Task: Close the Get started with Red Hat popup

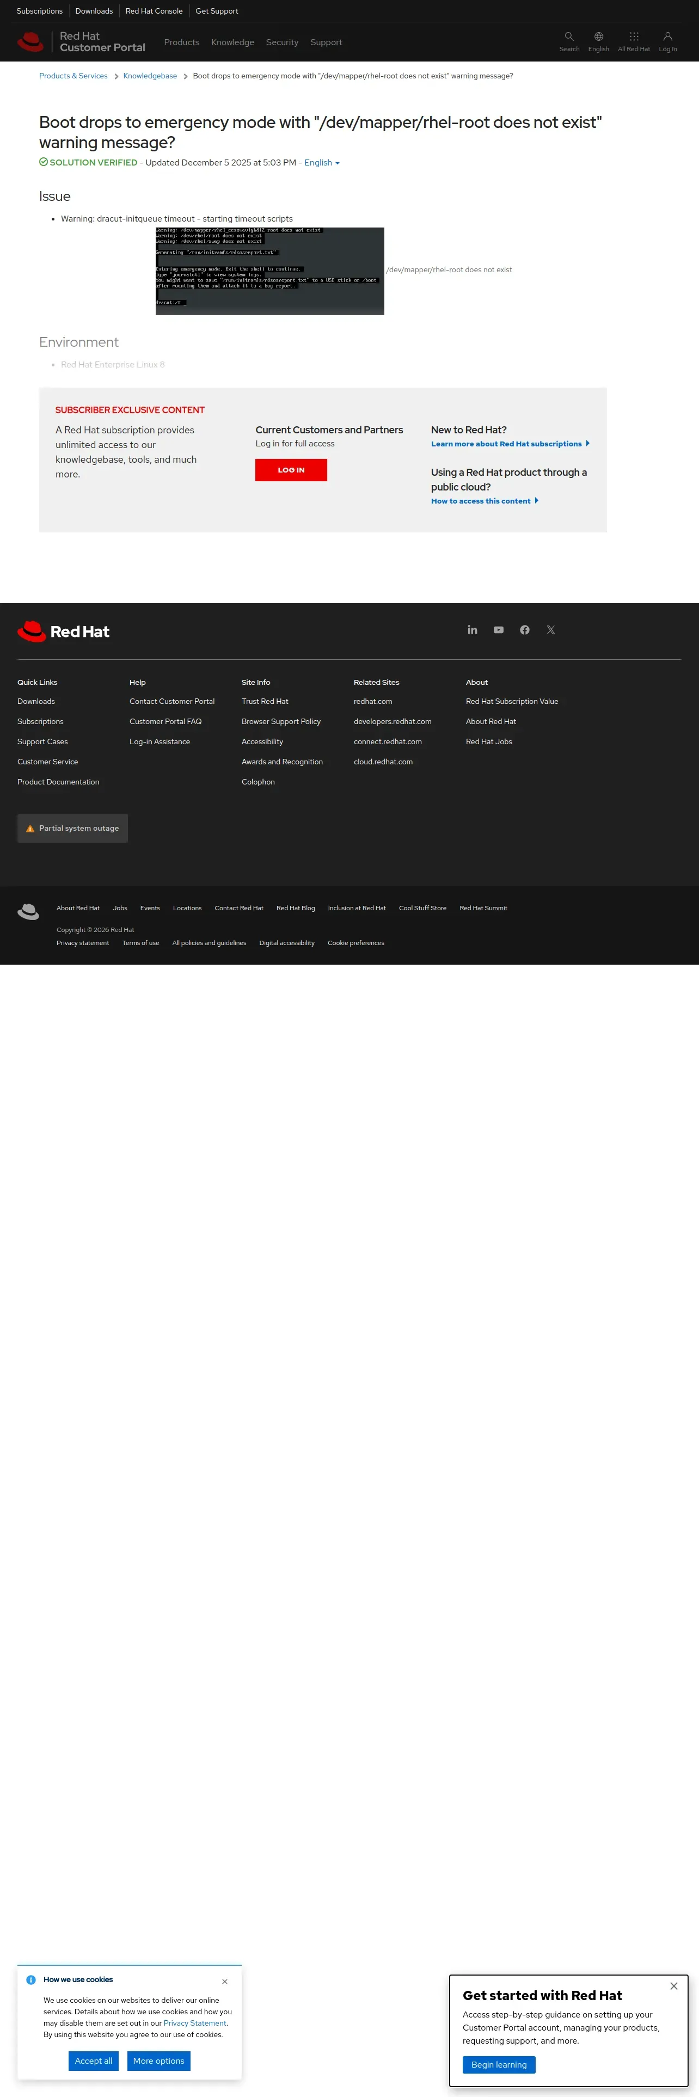Action: (x=674, y=1986)
